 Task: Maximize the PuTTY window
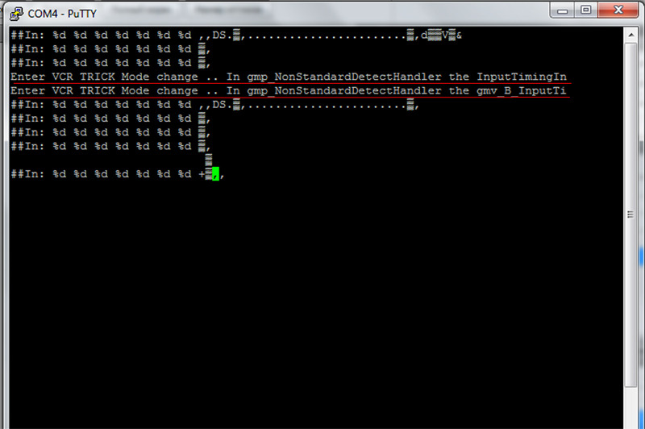(x=586, y=10)
